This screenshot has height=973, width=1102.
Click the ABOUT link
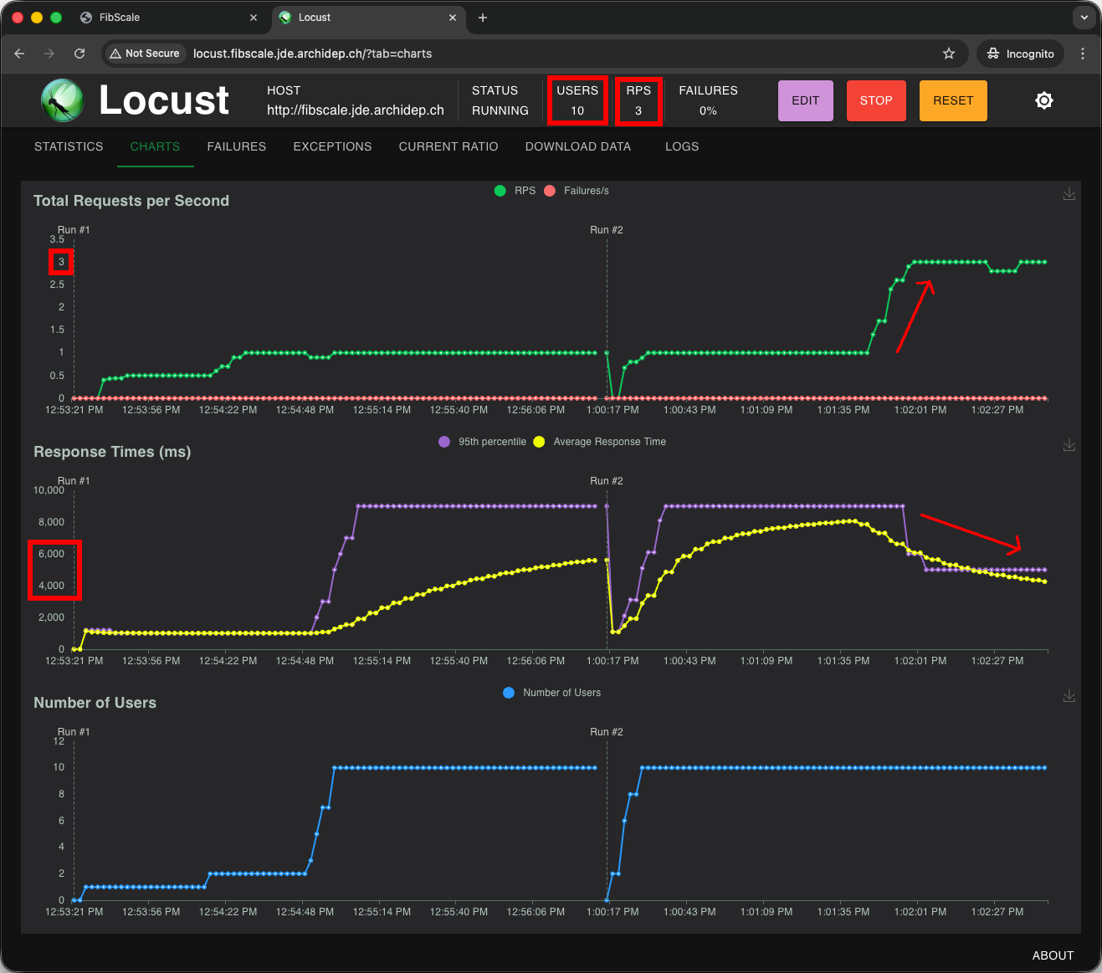[1053, 955]
